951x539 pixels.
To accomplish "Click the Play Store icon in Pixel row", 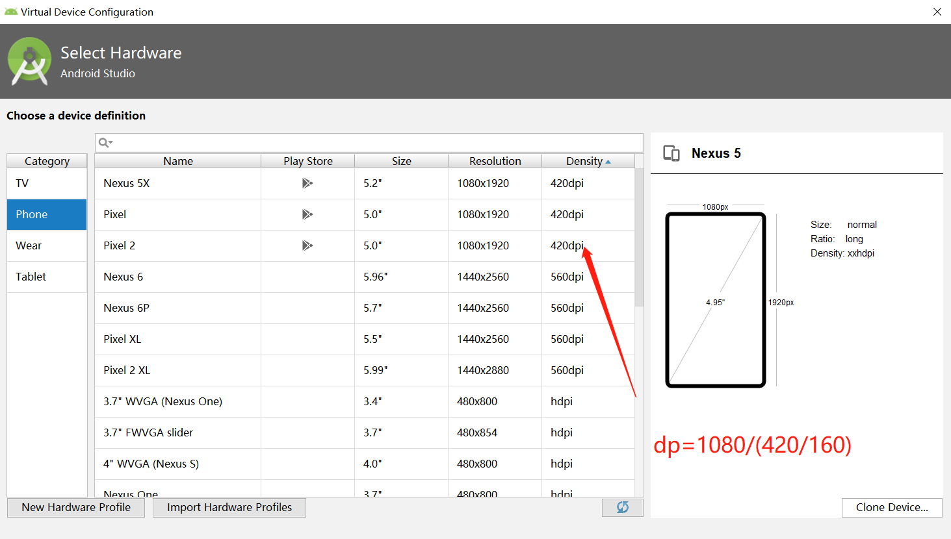I will pyautogui.click(x=307, y=214).
